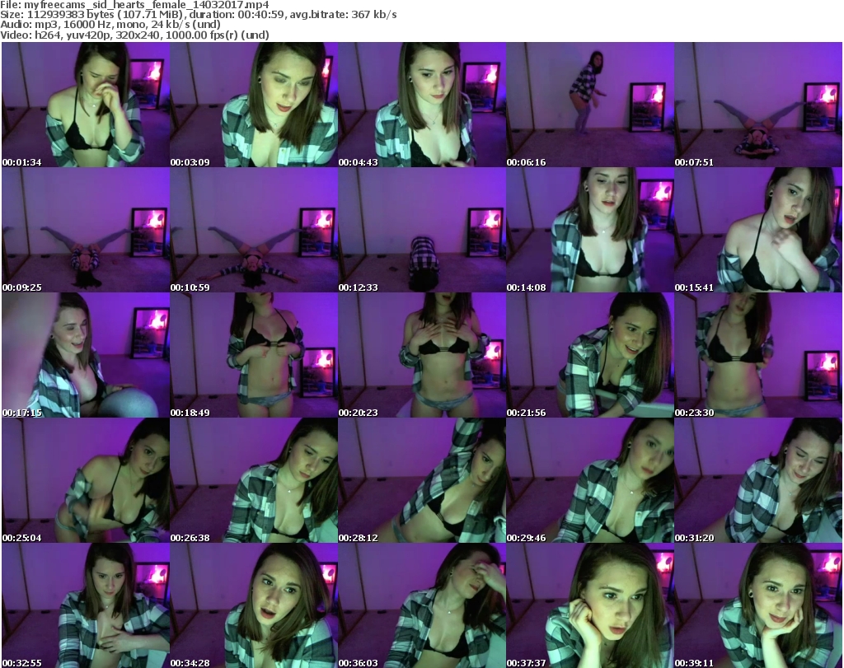This screenshot has width=844, height=668.
Task: Click the frame labeled 00:39:11
Action: (758, 605)
